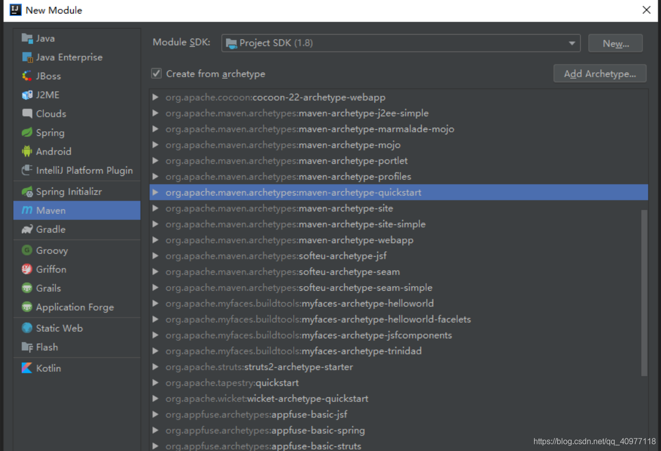Choose the Groovy icon
This screenshot has width=661, height=451.
tap(27, 250)
